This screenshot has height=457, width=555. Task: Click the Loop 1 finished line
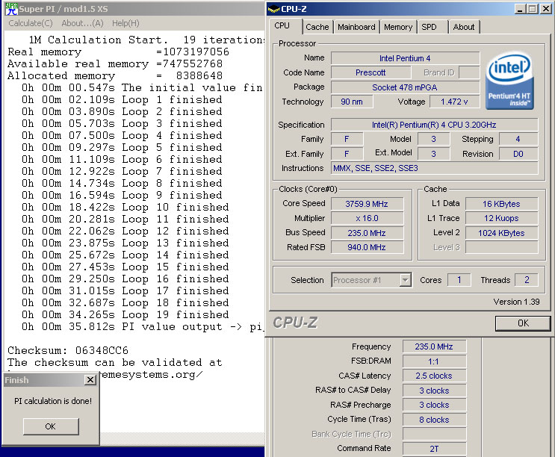coord(122,99)
